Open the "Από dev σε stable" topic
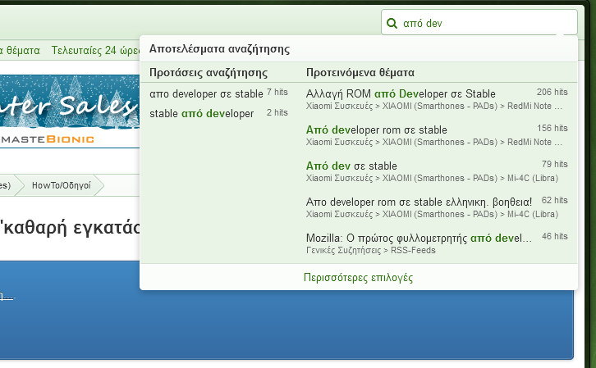This screenshot has width=596, height=368. click(x=351, y=166)
